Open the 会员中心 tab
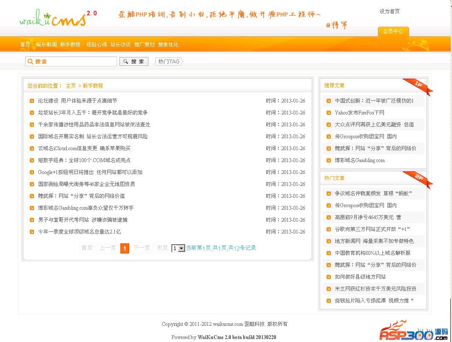Image resolution: width=452 pixels, height=342 pixels. pyautogui.click(x=393, y=31)
